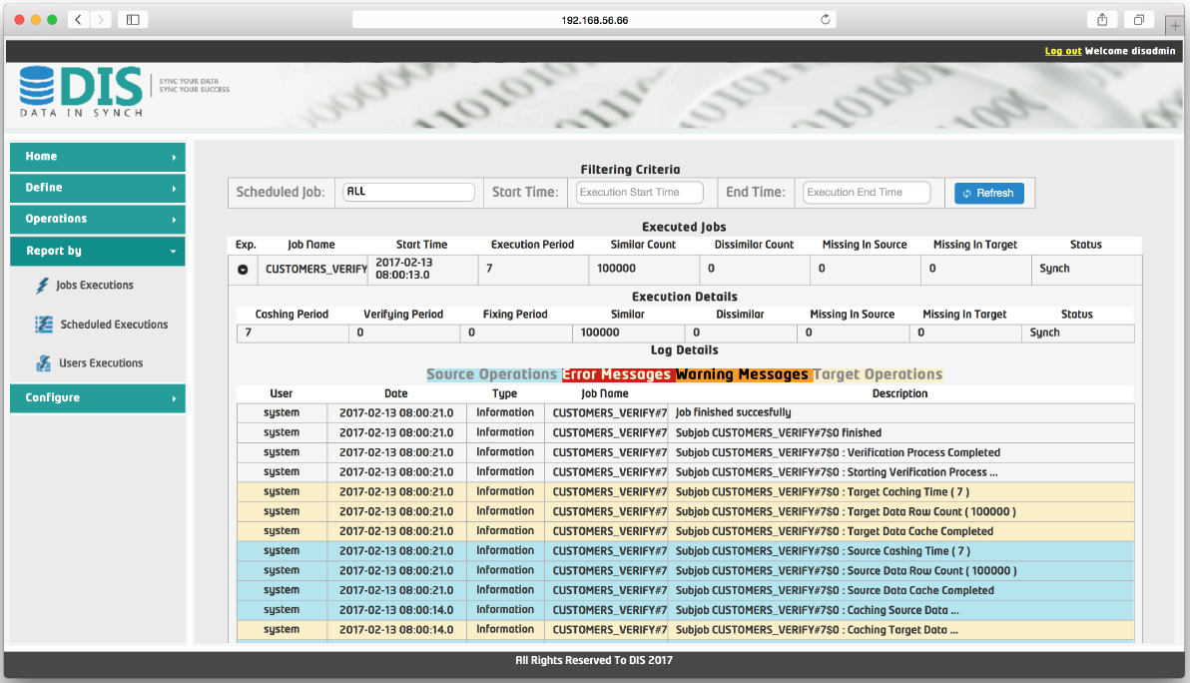Toggle the Safari sidebar button
Image resolution: width=1190 pixels, height=683 pixels.
(x=133, y=20)
